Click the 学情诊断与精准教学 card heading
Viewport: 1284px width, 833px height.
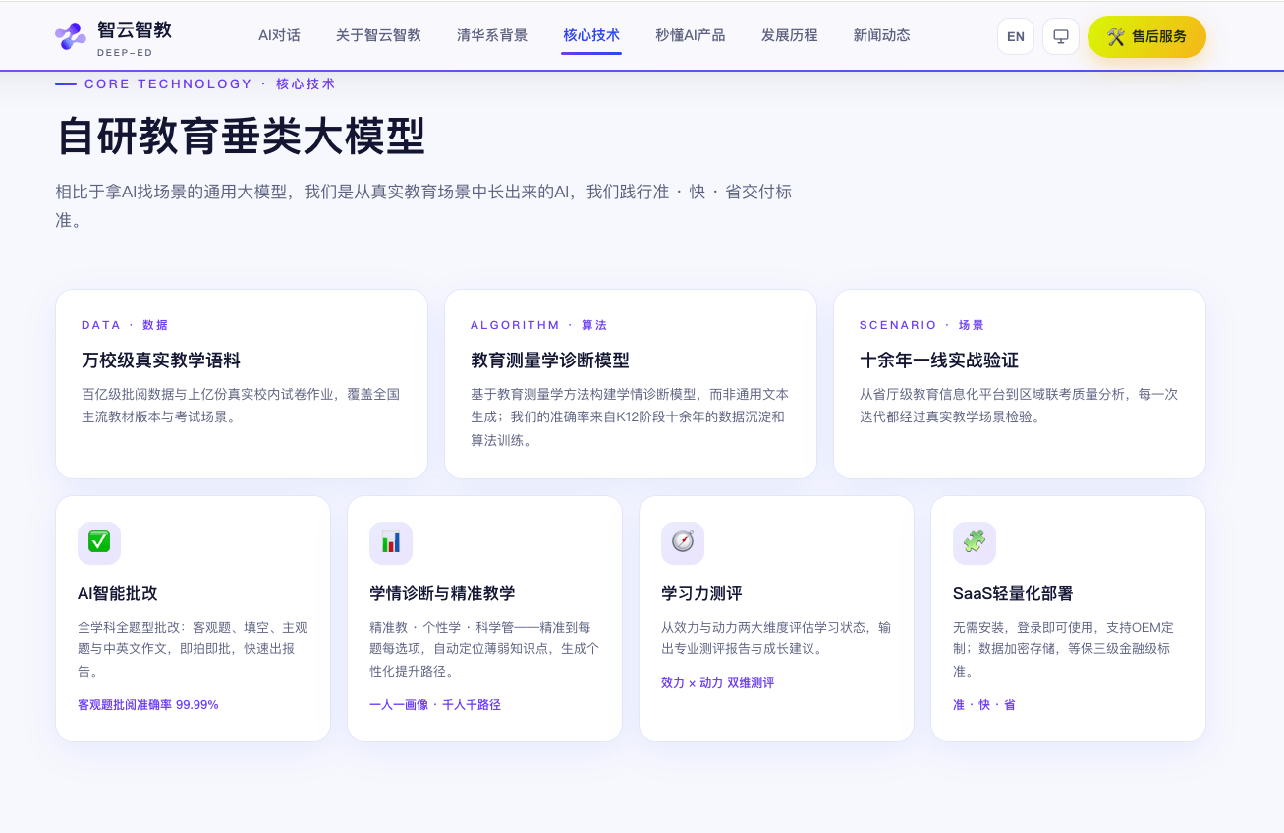tap(442, 593)
